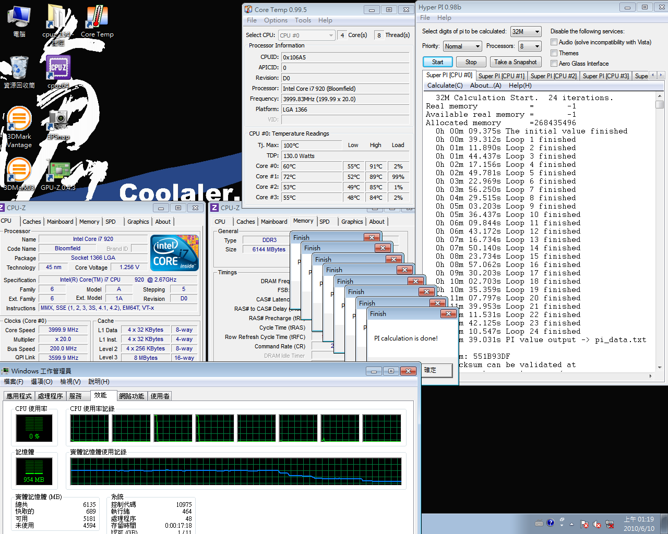Show hidden tray icons with the taskbar arrow
668x534 pixels.
(x=571, y=524)
